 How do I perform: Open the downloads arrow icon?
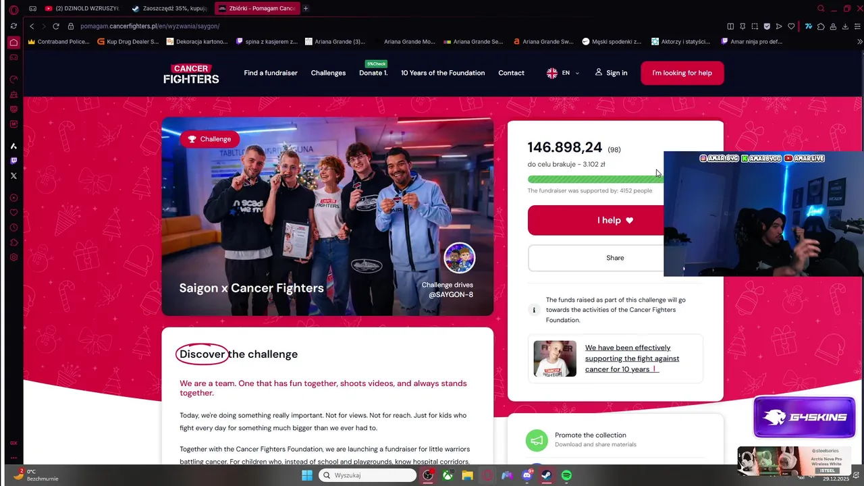[845, 26]
